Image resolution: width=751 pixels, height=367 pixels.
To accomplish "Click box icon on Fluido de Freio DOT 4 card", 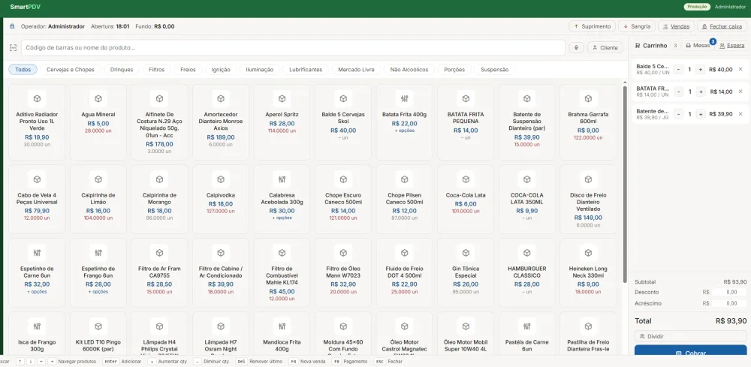I will [404, 253].
